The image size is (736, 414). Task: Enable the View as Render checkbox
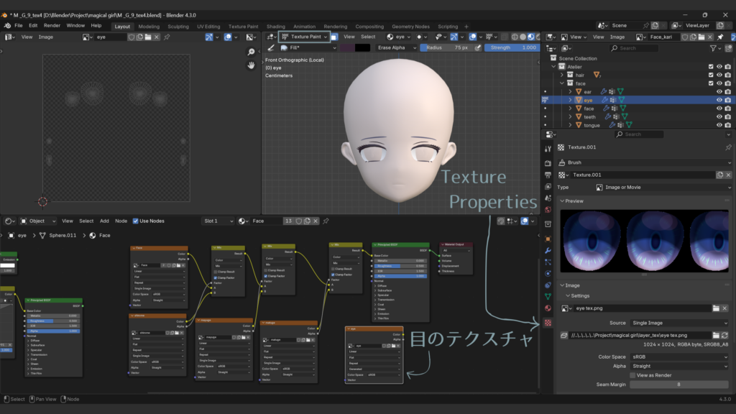pyautogui.click(x=632, y=375)
